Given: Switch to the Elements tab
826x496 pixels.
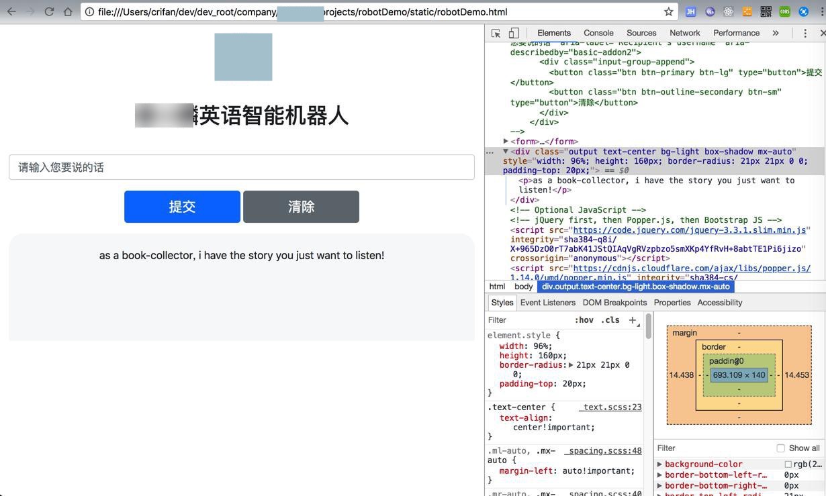Looking at the screenshot, I should click(x=554, y=33).
